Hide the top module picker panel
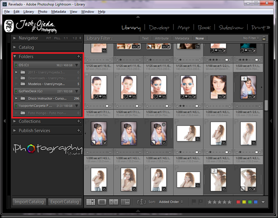This screenshot has height=218, width=278. click(x=138, y=17)
